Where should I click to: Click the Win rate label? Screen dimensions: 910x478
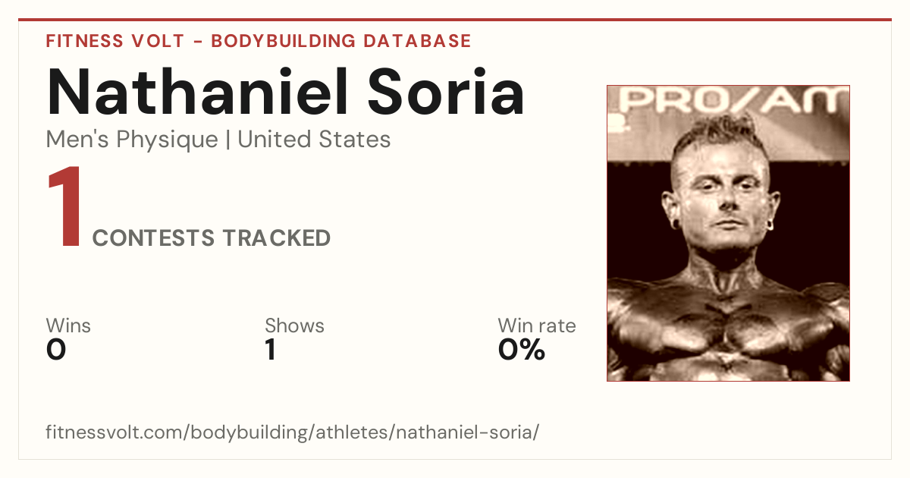click(537, 326)
